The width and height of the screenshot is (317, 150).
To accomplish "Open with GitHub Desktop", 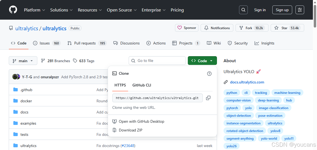I will point(141,121).
